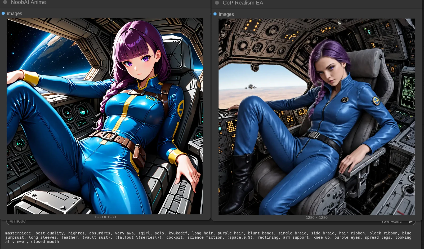Collapse the NoobAI Anime node using its title dot
Image resolution: width=424 pixels, height=249 pixels.
click(x=5, y=2)
